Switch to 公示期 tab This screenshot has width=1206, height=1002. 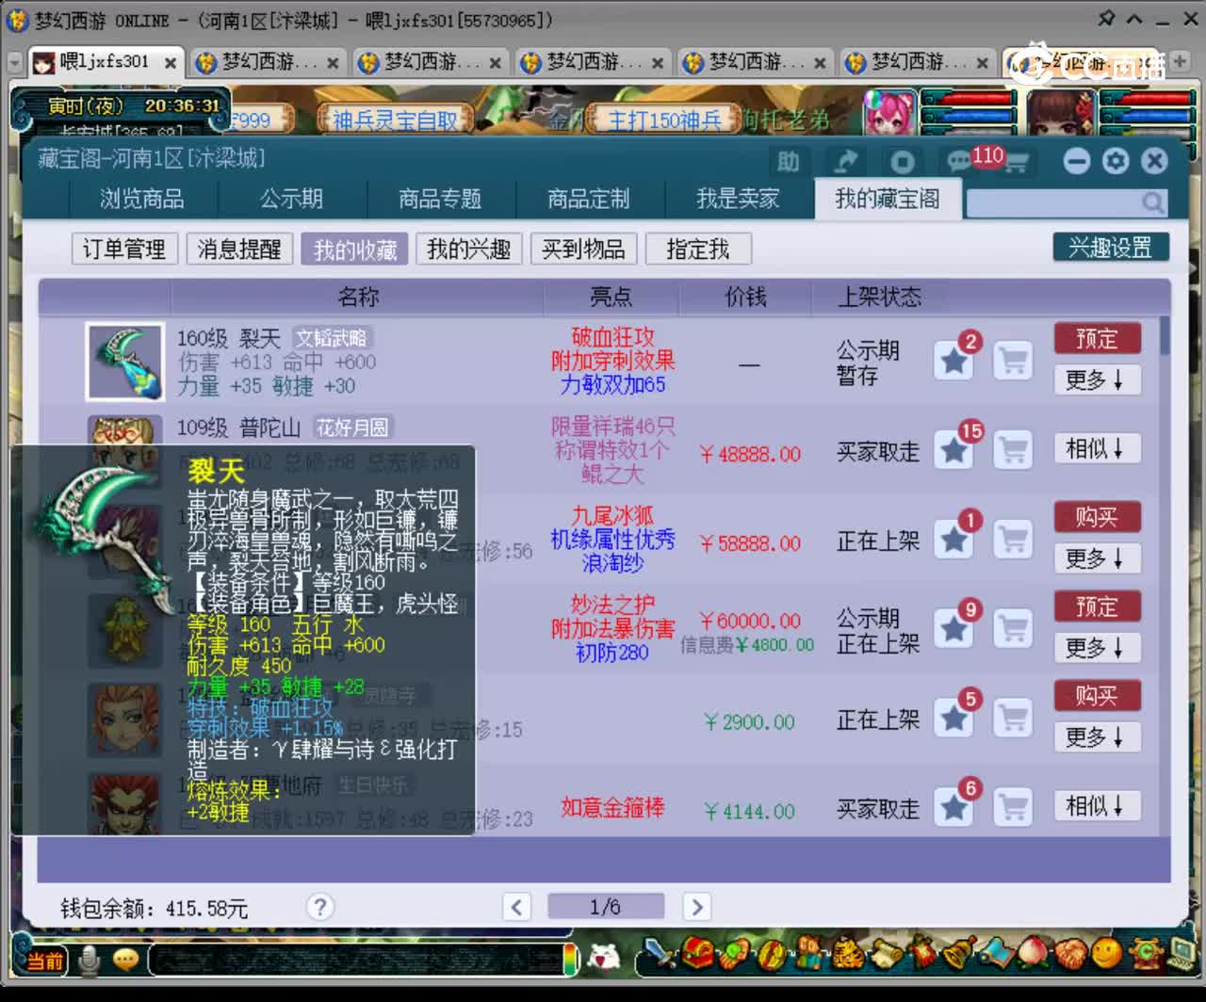click(x=292, y=199)
